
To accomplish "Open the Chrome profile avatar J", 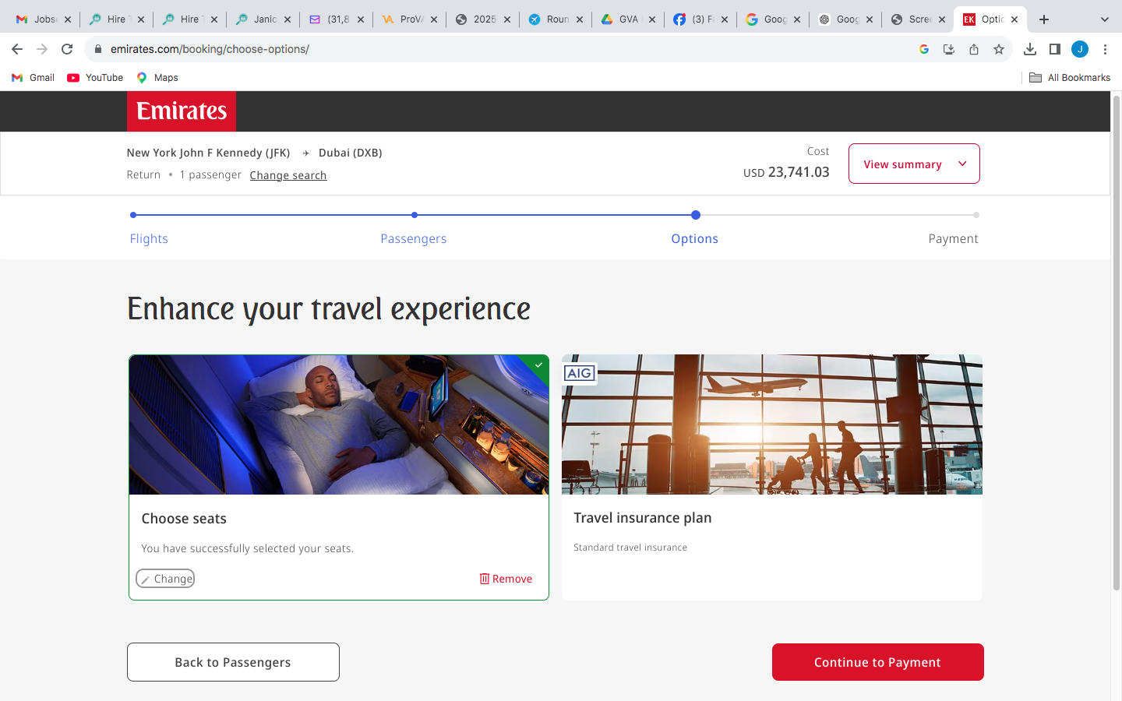I will tap(1080, 49).
